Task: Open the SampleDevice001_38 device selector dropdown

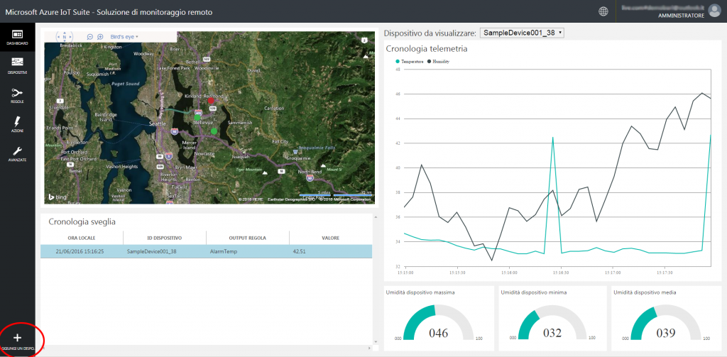Action: tap(522, 33)
